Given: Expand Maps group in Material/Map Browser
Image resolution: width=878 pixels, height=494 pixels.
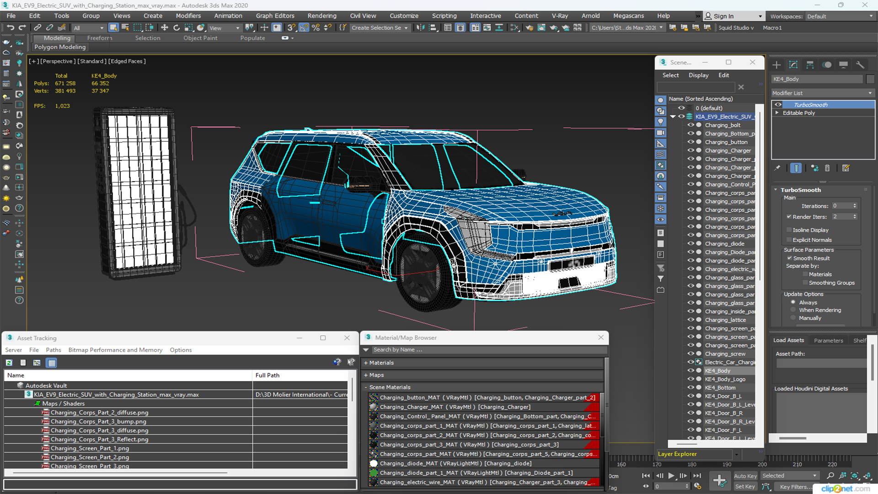Looking at the screenshot, I should coord(366,375).
